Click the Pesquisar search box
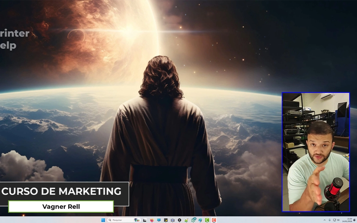This screenshot has width=357, height=223. (124, 220)
